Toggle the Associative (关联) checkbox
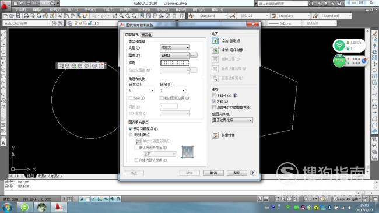The height and width of the screenshot is (213, 379). pyautogui.click(x=214, y=102)
